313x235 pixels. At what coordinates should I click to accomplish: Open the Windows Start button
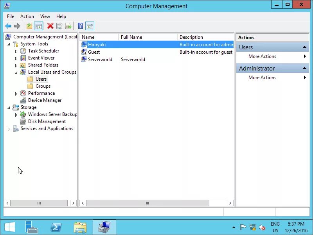pos(9,228)
